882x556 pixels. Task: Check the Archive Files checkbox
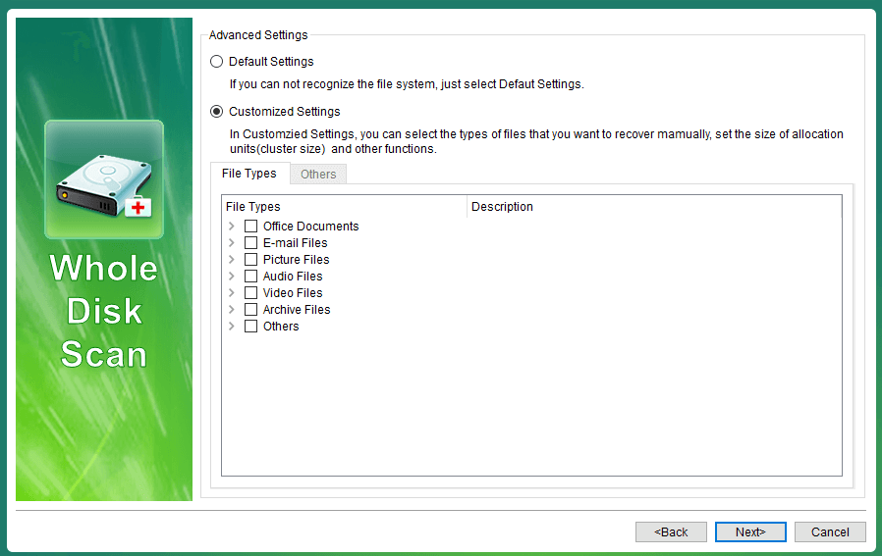coord(250,310)
